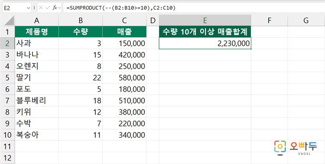325x164 pixels.
Task: Click the 수량 10개 이상 매출합계 header cell
Action: coord(205,32)
